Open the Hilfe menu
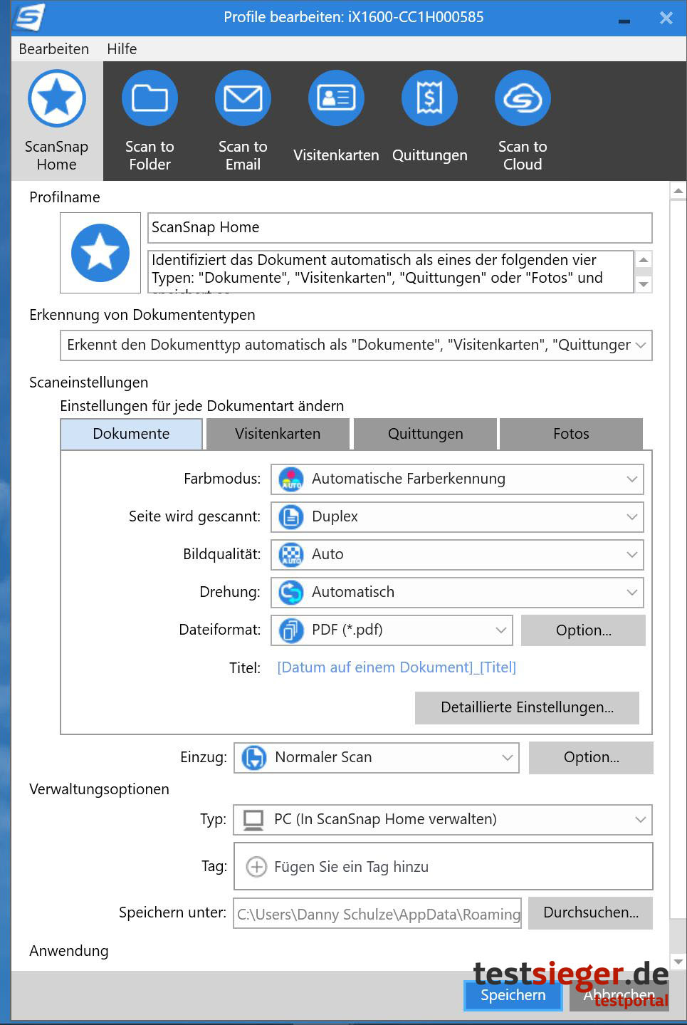This screenshot has width=687, height=1025. pyautogui.click(x=122, y=49)
